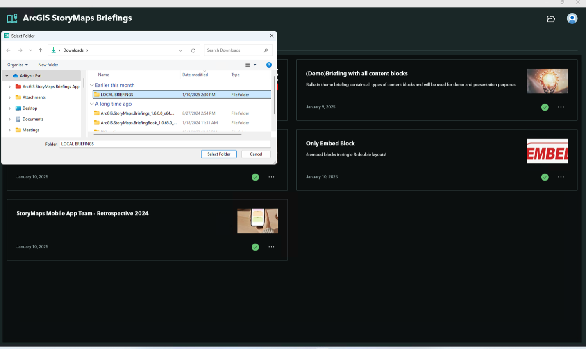Click the search magnifier in Search Downloads

point(266,50)
